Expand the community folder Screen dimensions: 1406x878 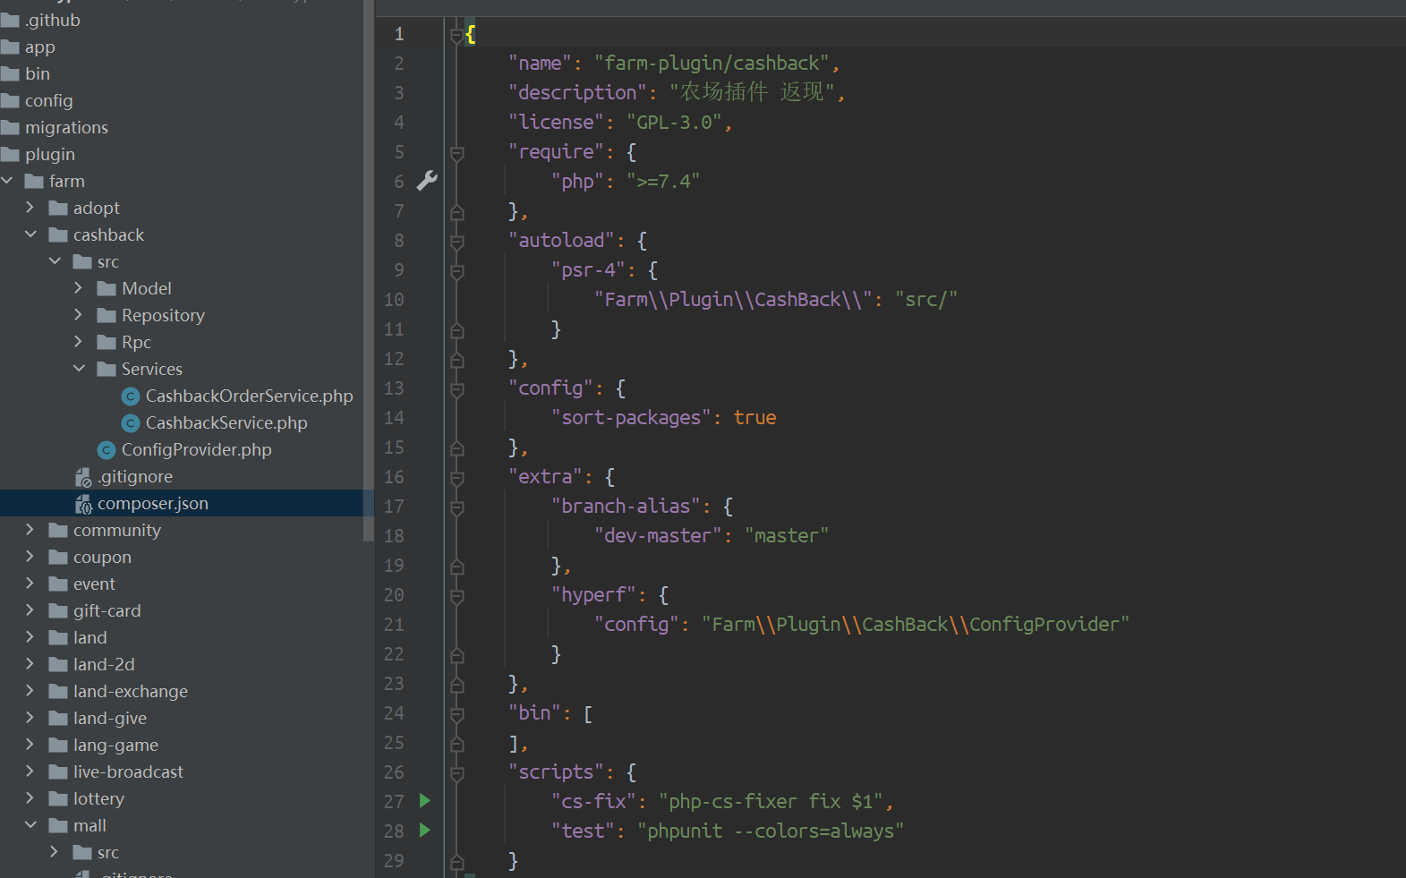click(x=30, y=530)
